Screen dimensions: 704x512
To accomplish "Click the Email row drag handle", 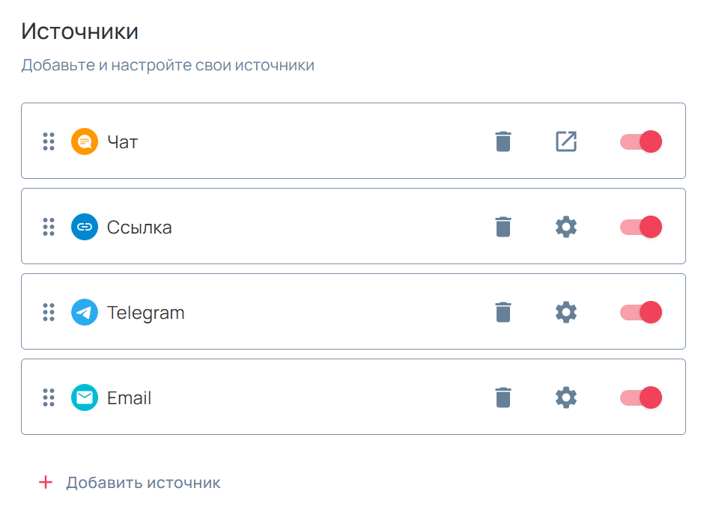I will coord(49,397).
